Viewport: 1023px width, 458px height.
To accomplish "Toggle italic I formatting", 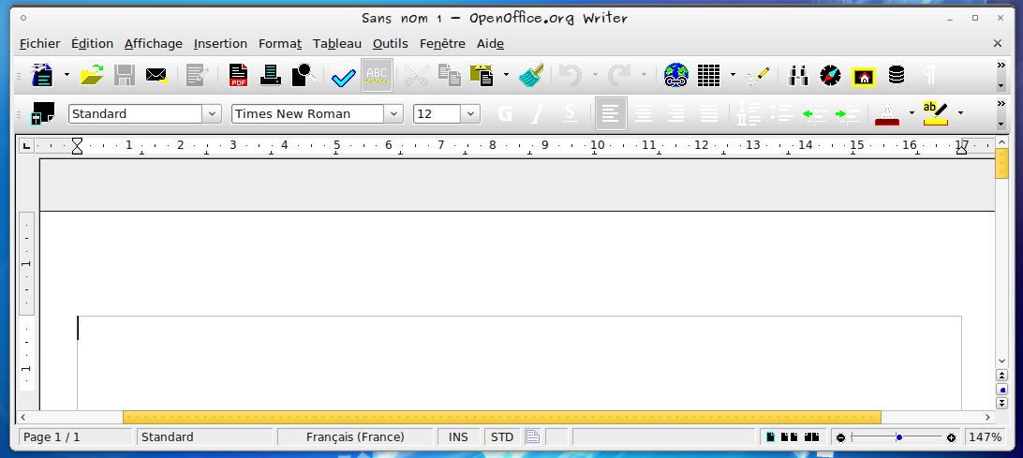I will click(537, 113).
